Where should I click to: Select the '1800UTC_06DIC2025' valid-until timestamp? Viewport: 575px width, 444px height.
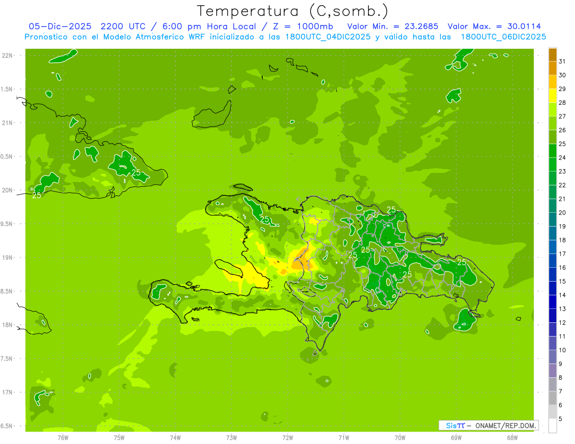(x=503, y=37)
